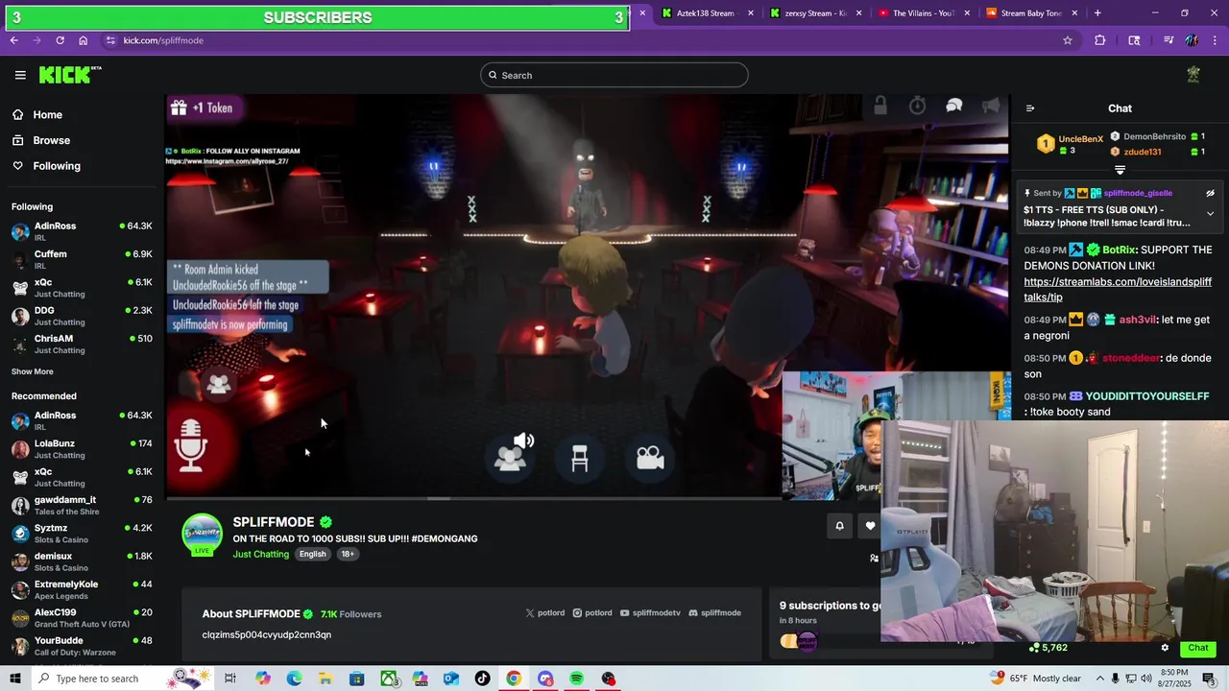Click the Windows Start button
Screen dimensions: 1229x691
tap(15, 679)
